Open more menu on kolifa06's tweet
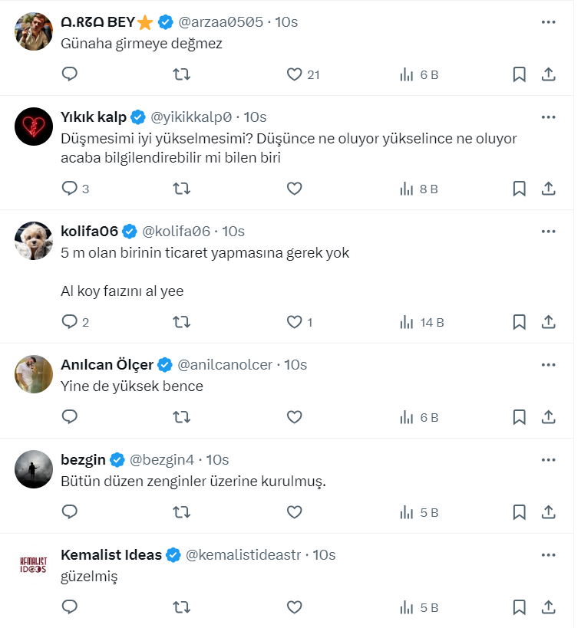581x628 pixels. (548, 231)
